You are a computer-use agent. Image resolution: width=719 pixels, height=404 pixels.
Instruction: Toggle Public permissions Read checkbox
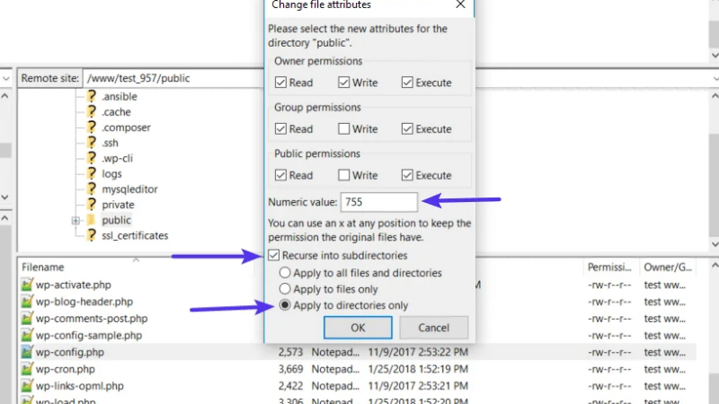(280, 175)
